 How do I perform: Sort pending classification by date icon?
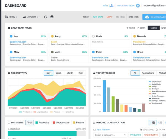(x=152, y=123)
